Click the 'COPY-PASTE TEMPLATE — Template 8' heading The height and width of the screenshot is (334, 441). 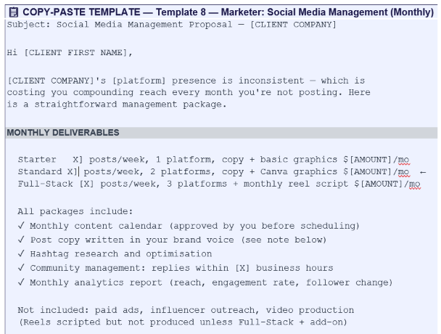pyautogui.click(x=228, y=12)
